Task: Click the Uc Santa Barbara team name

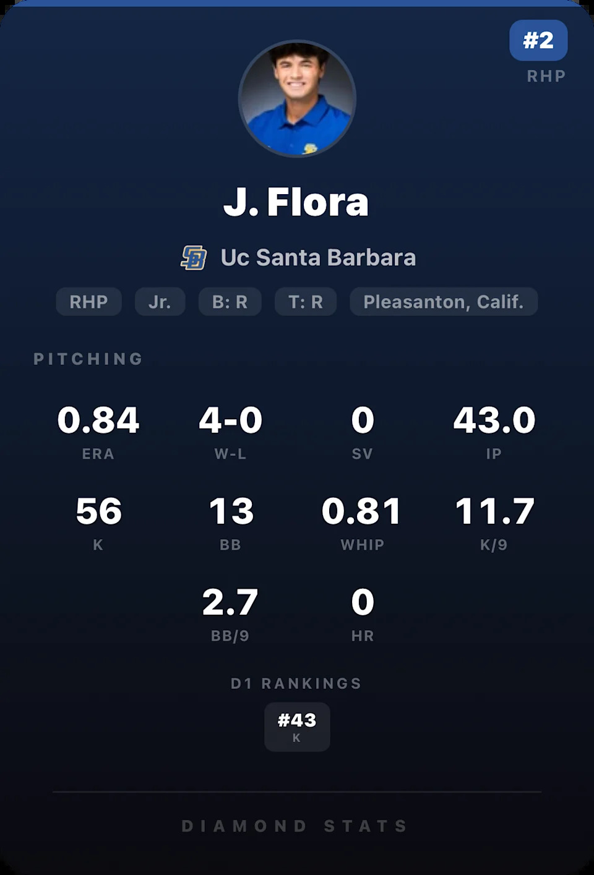Action: pos(318,258)
